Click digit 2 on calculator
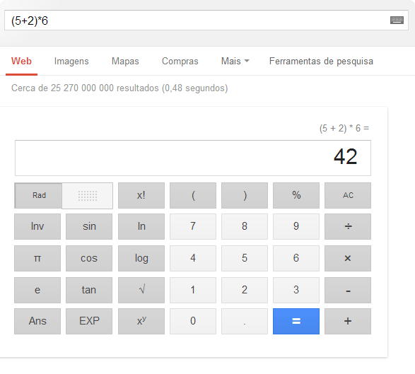This screenshot has height=374, width=415. (245, 290)
